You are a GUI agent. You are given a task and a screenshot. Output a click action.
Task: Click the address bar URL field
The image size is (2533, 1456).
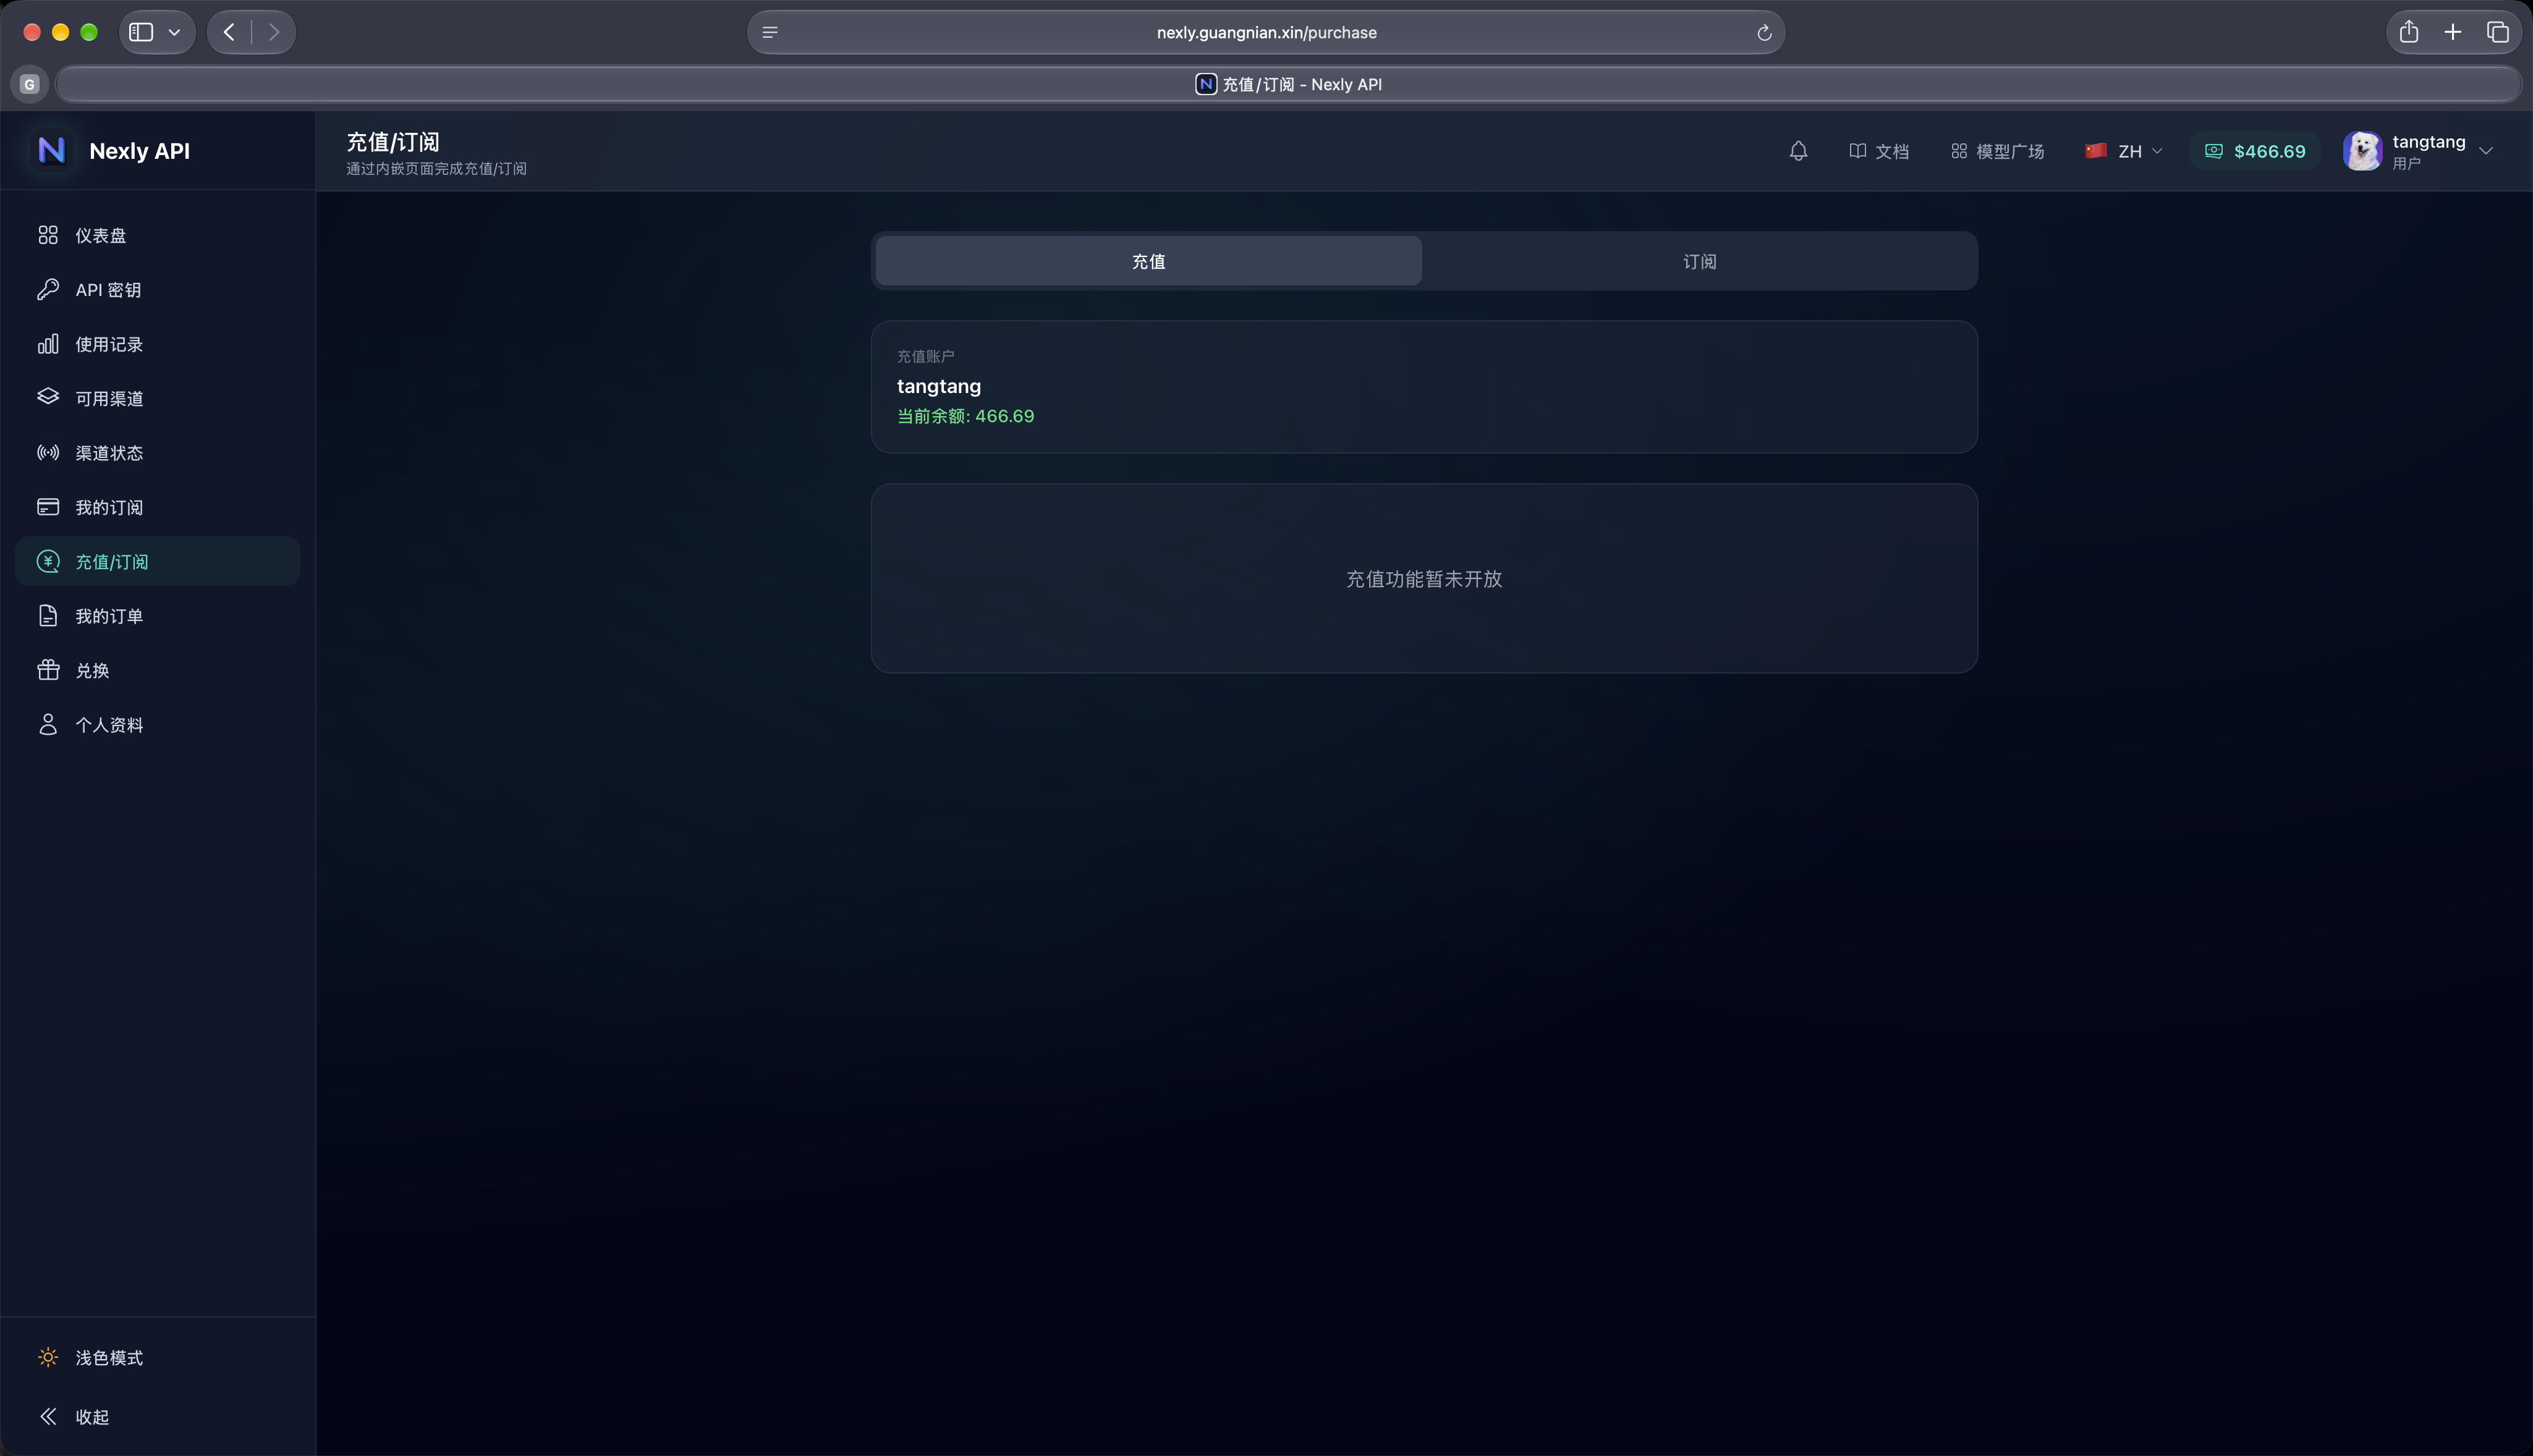pos(1266,32)
